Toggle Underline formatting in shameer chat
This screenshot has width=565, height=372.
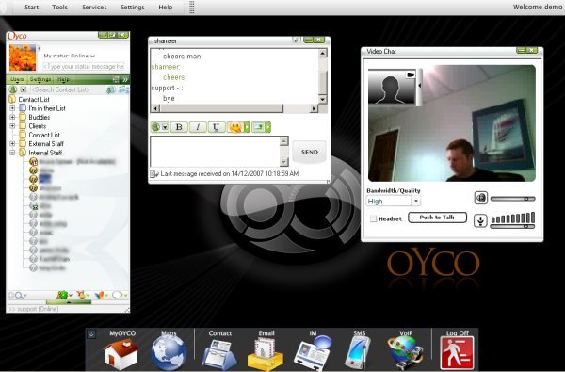(x=217, y=127)
